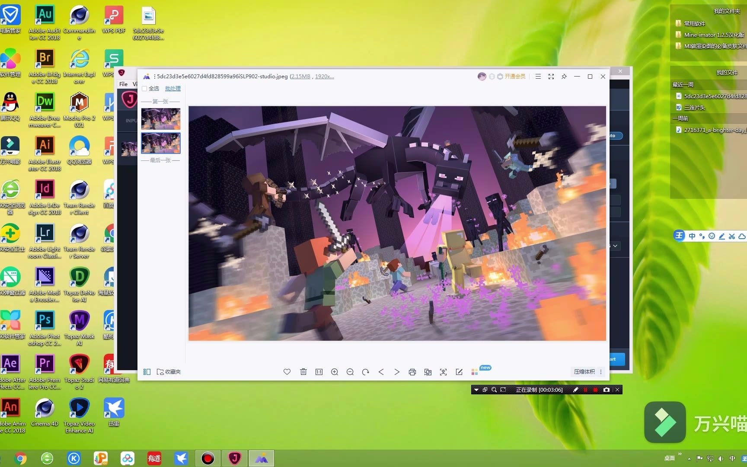Switch to Topaz JPEG app in taskbar
Viewport: 747px width, 467px height.
(x=235, y=458)
